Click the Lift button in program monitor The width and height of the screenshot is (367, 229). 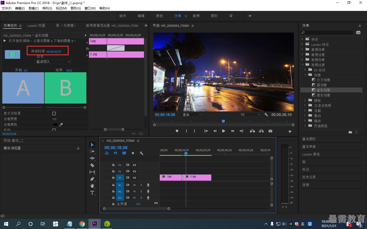(x=252, y=131)
